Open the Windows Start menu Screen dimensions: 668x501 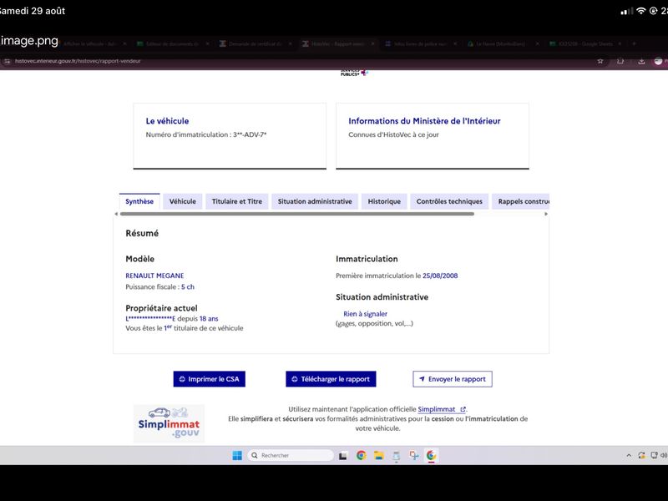click(x=237, y=455)
